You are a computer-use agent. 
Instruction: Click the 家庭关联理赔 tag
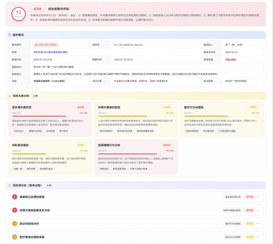[x=119, y=169]
